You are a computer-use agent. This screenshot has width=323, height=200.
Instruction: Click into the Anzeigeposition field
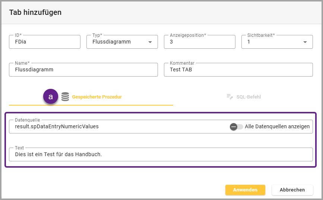[199, 42]
